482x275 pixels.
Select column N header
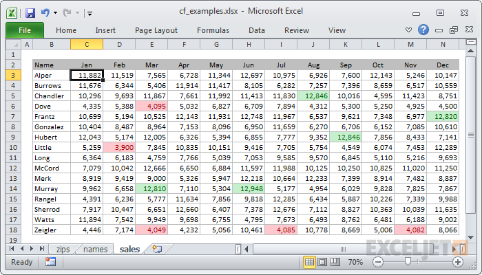(443, 45)
